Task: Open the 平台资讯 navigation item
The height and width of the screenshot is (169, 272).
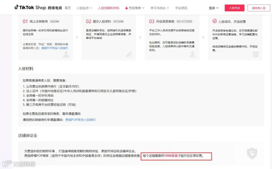Action: 181,8
